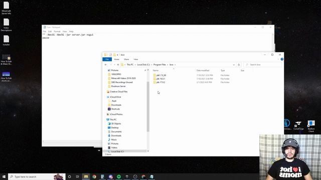Open Help menu in Notepad
The image size is (321, 180).
[71, 31]
